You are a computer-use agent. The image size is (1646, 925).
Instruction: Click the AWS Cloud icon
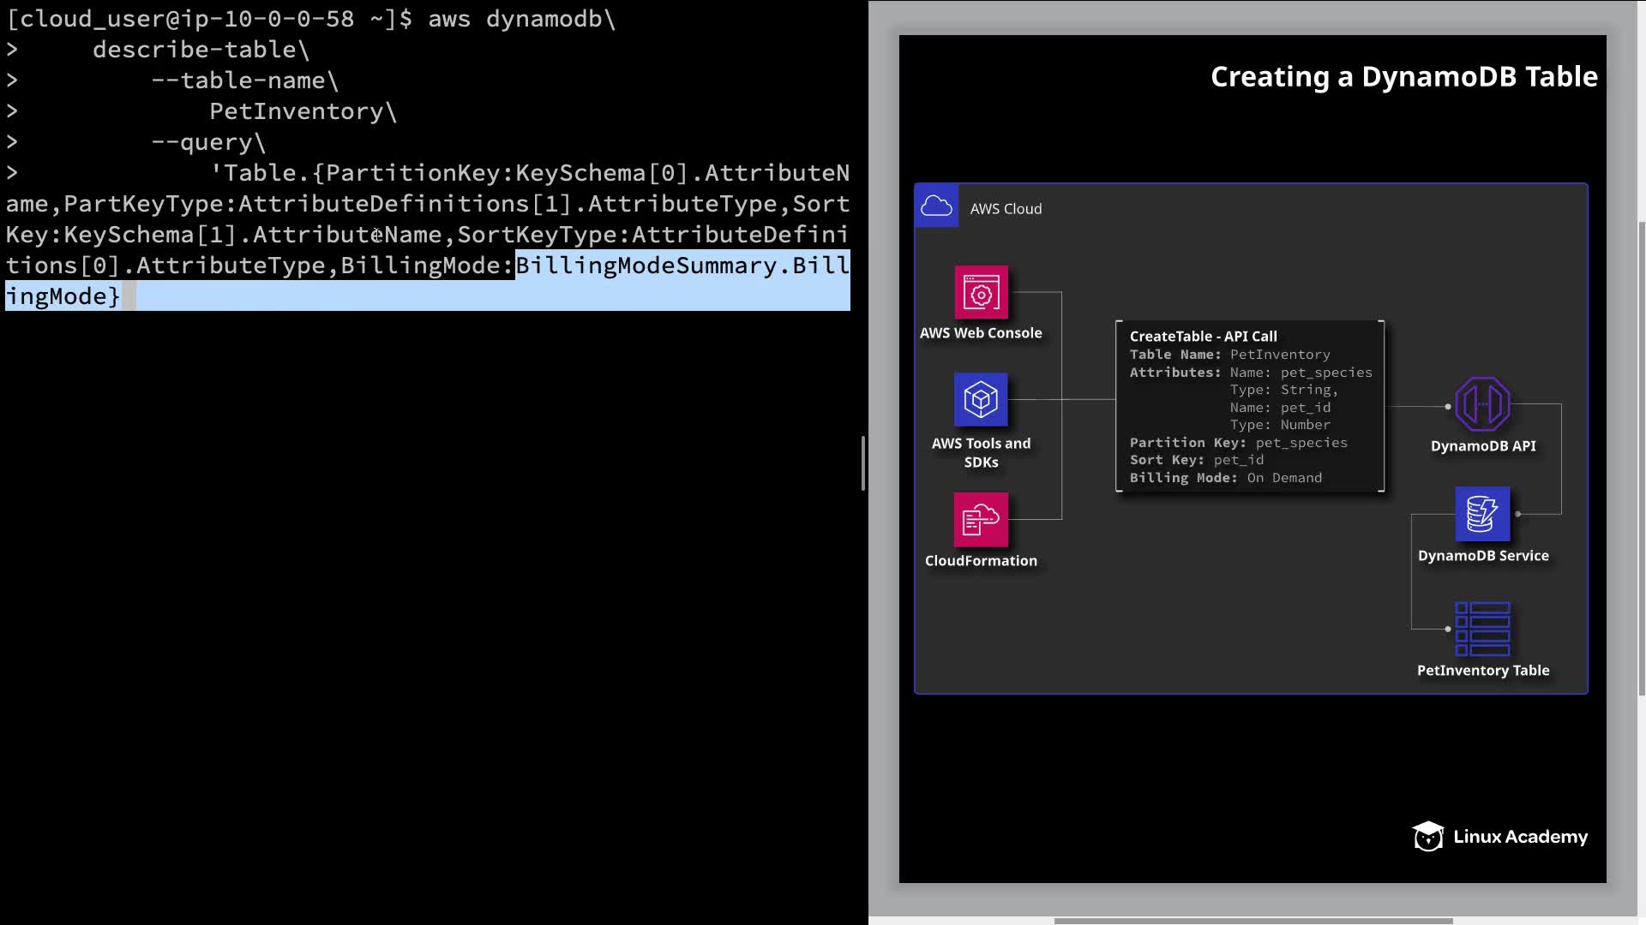[x=936, y=206]
